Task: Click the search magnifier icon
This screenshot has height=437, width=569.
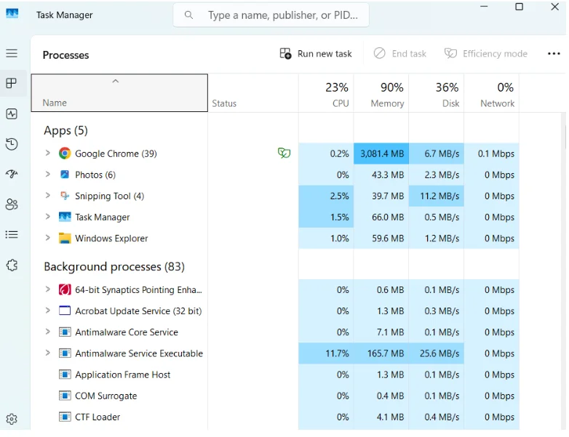Action: (x=188, y=15)
